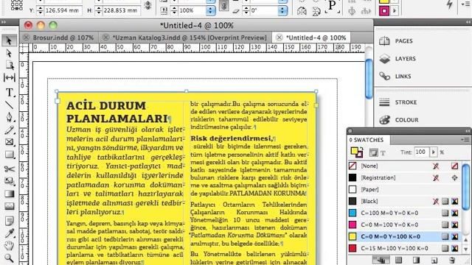Activate the Gap tool
Viewport: 472px width, 265px height.
9,77
